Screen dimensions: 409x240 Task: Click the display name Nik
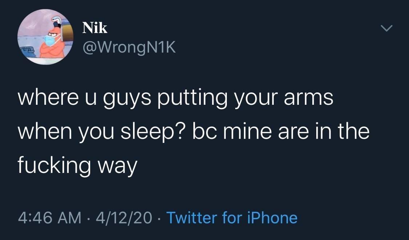(x=95, y=27)
